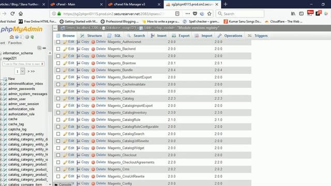331x186 pixels.
Task: Switch to the Structure tab
Action: click(x=91, y=36)
